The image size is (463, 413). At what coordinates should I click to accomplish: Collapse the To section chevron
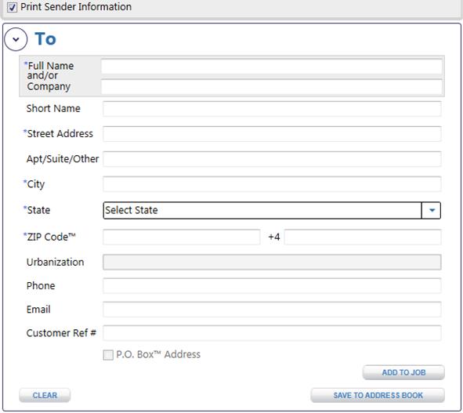[16, 39]
